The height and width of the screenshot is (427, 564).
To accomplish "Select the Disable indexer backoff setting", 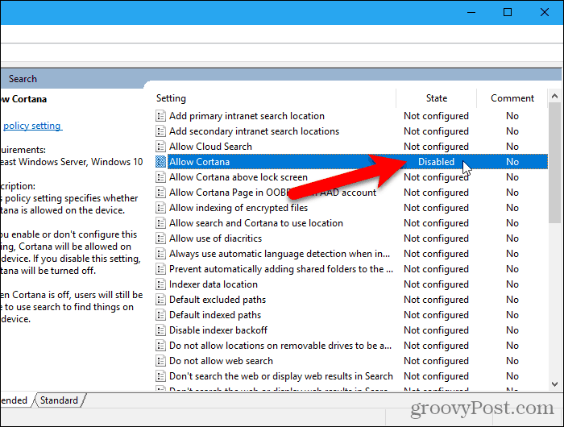I will pyautogui.click(x=218, y=330).
